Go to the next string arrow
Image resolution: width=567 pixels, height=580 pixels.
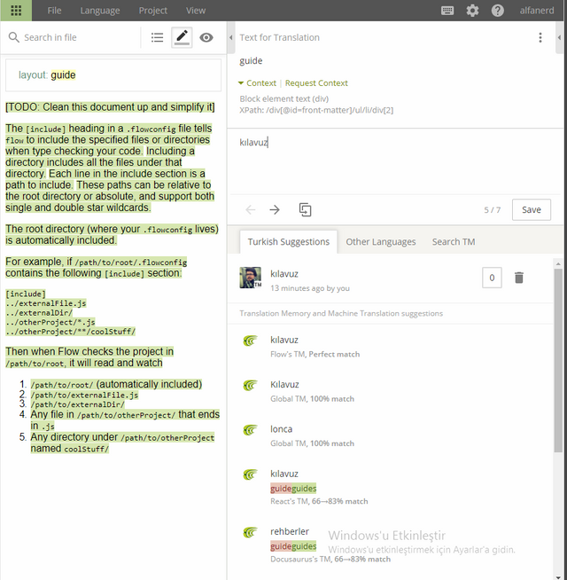pos(275,209)
